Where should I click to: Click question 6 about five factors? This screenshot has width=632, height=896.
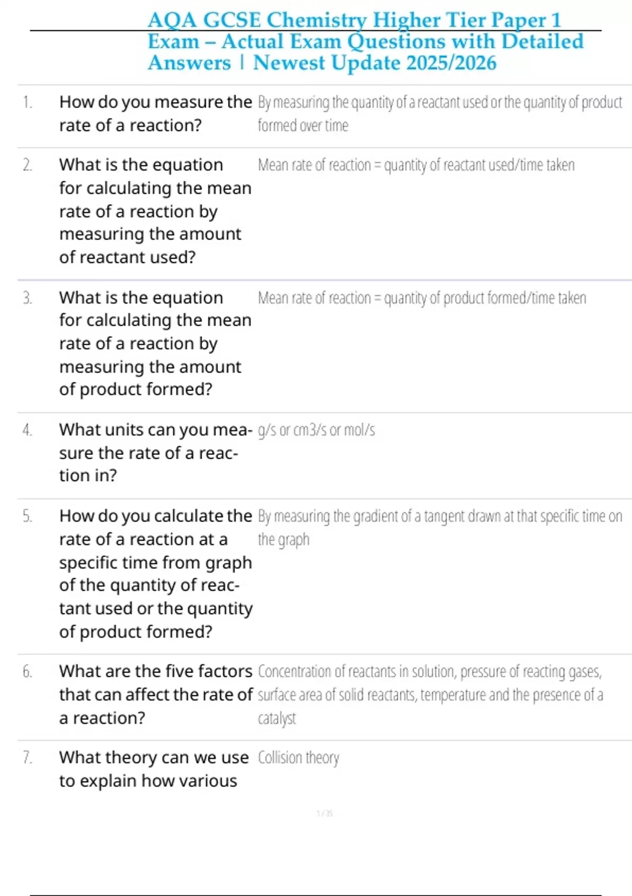pyautogui.click(x=155, y=694)
